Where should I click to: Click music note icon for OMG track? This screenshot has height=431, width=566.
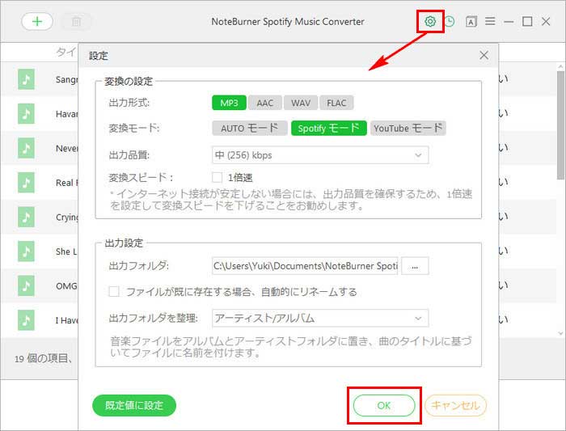coord(26,285)
